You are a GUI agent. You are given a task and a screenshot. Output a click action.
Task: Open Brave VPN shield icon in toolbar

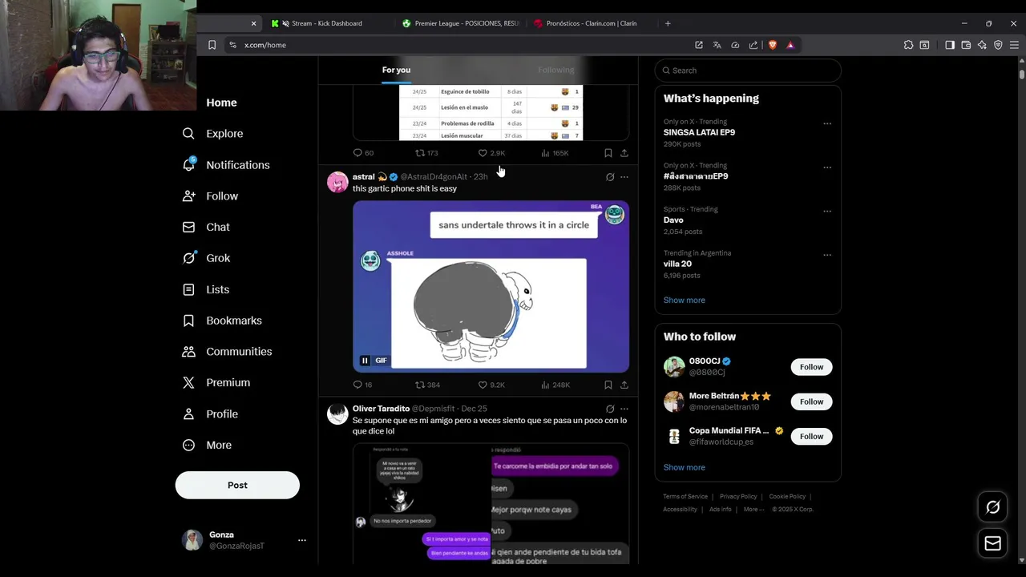click(x=998, y=45)
